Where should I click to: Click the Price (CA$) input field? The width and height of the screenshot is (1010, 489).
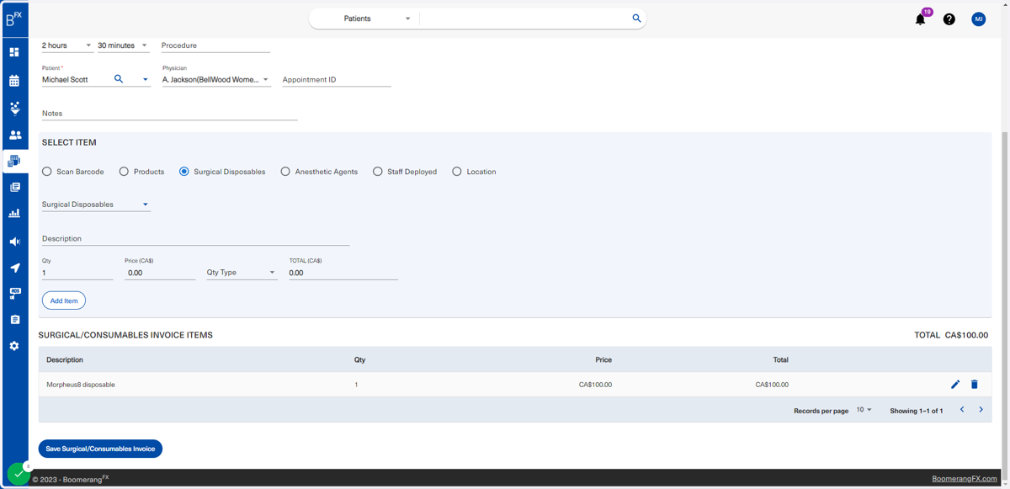click(x=160, y=273)
